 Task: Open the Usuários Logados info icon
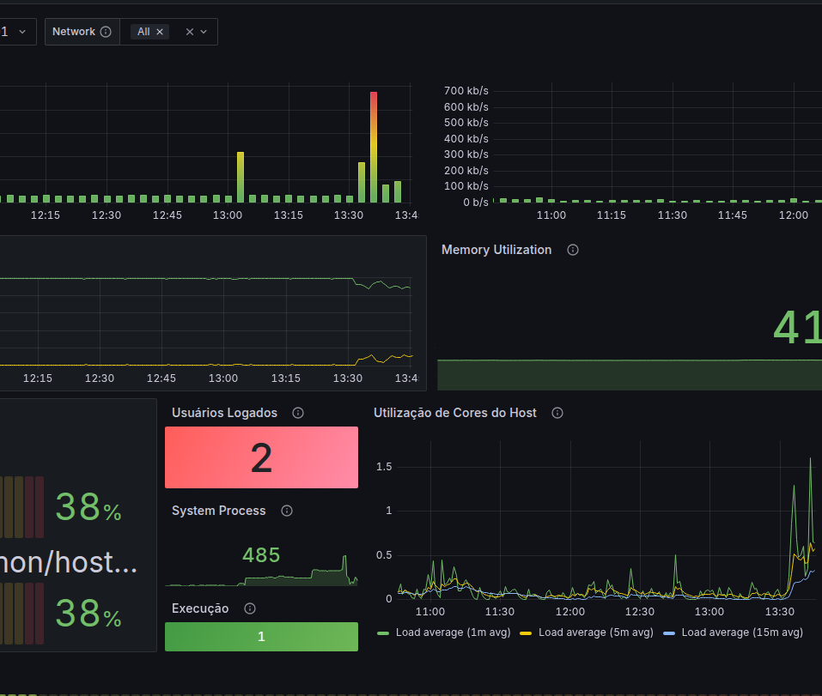pyautogui.click(x=298, y=413)
